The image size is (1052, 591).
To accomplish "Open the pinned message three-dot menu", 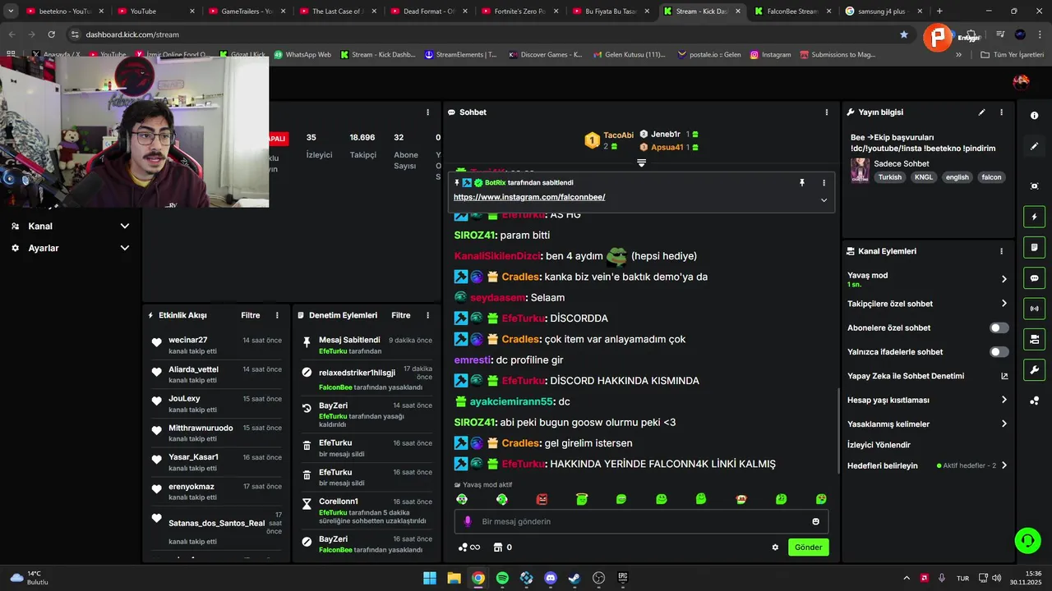I will (824, 183).
